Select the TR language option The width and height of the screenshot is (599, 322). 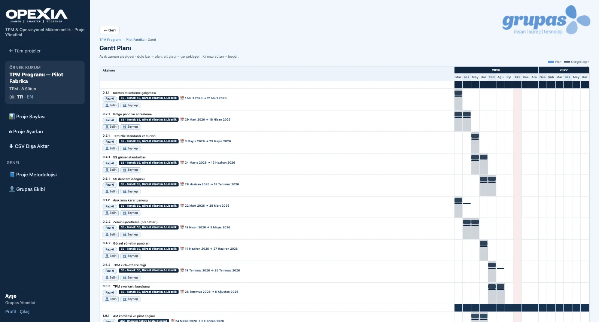click(20, 97)
